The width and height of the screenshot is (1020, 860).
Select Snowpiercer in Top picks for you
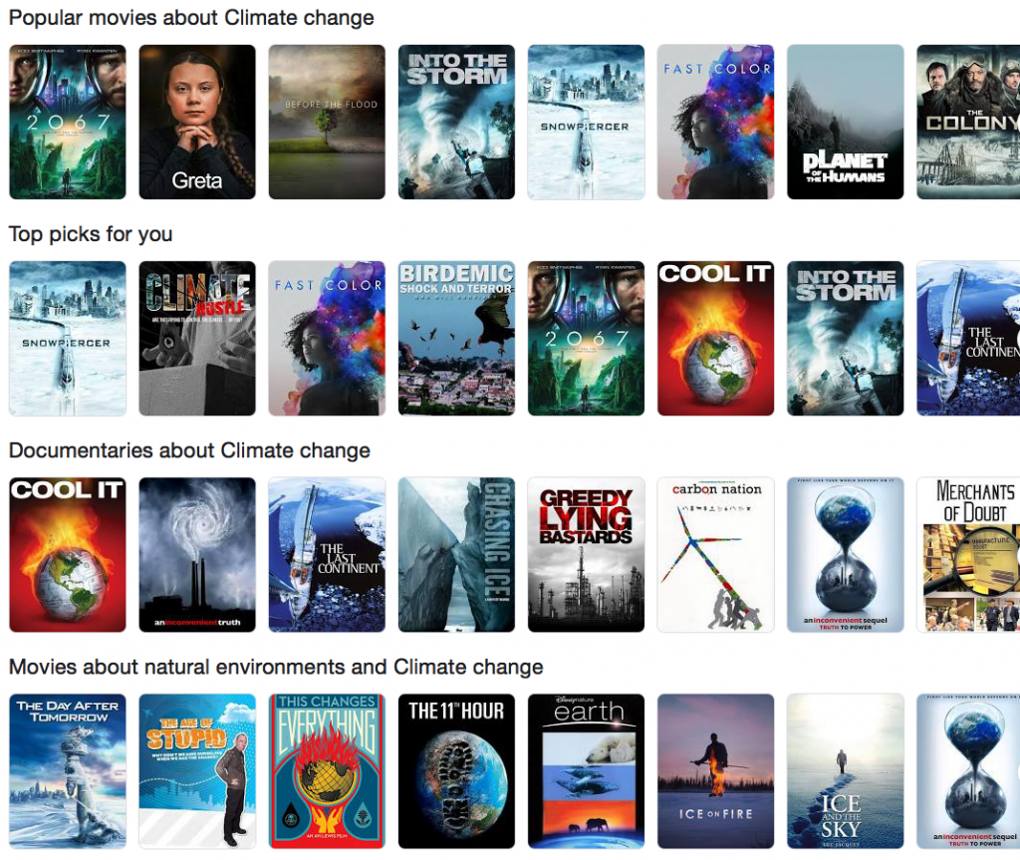[68, 338]
